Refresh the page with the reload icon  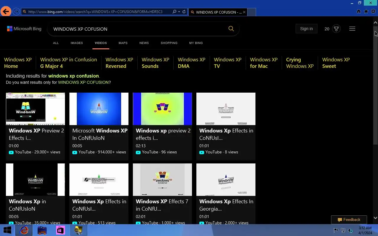pos(184,12)
